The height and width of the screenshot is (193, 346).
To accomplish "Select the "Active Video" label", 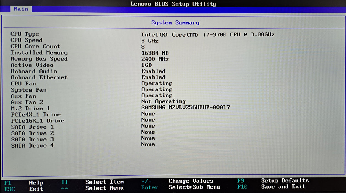I will click(x=32, y=65).
